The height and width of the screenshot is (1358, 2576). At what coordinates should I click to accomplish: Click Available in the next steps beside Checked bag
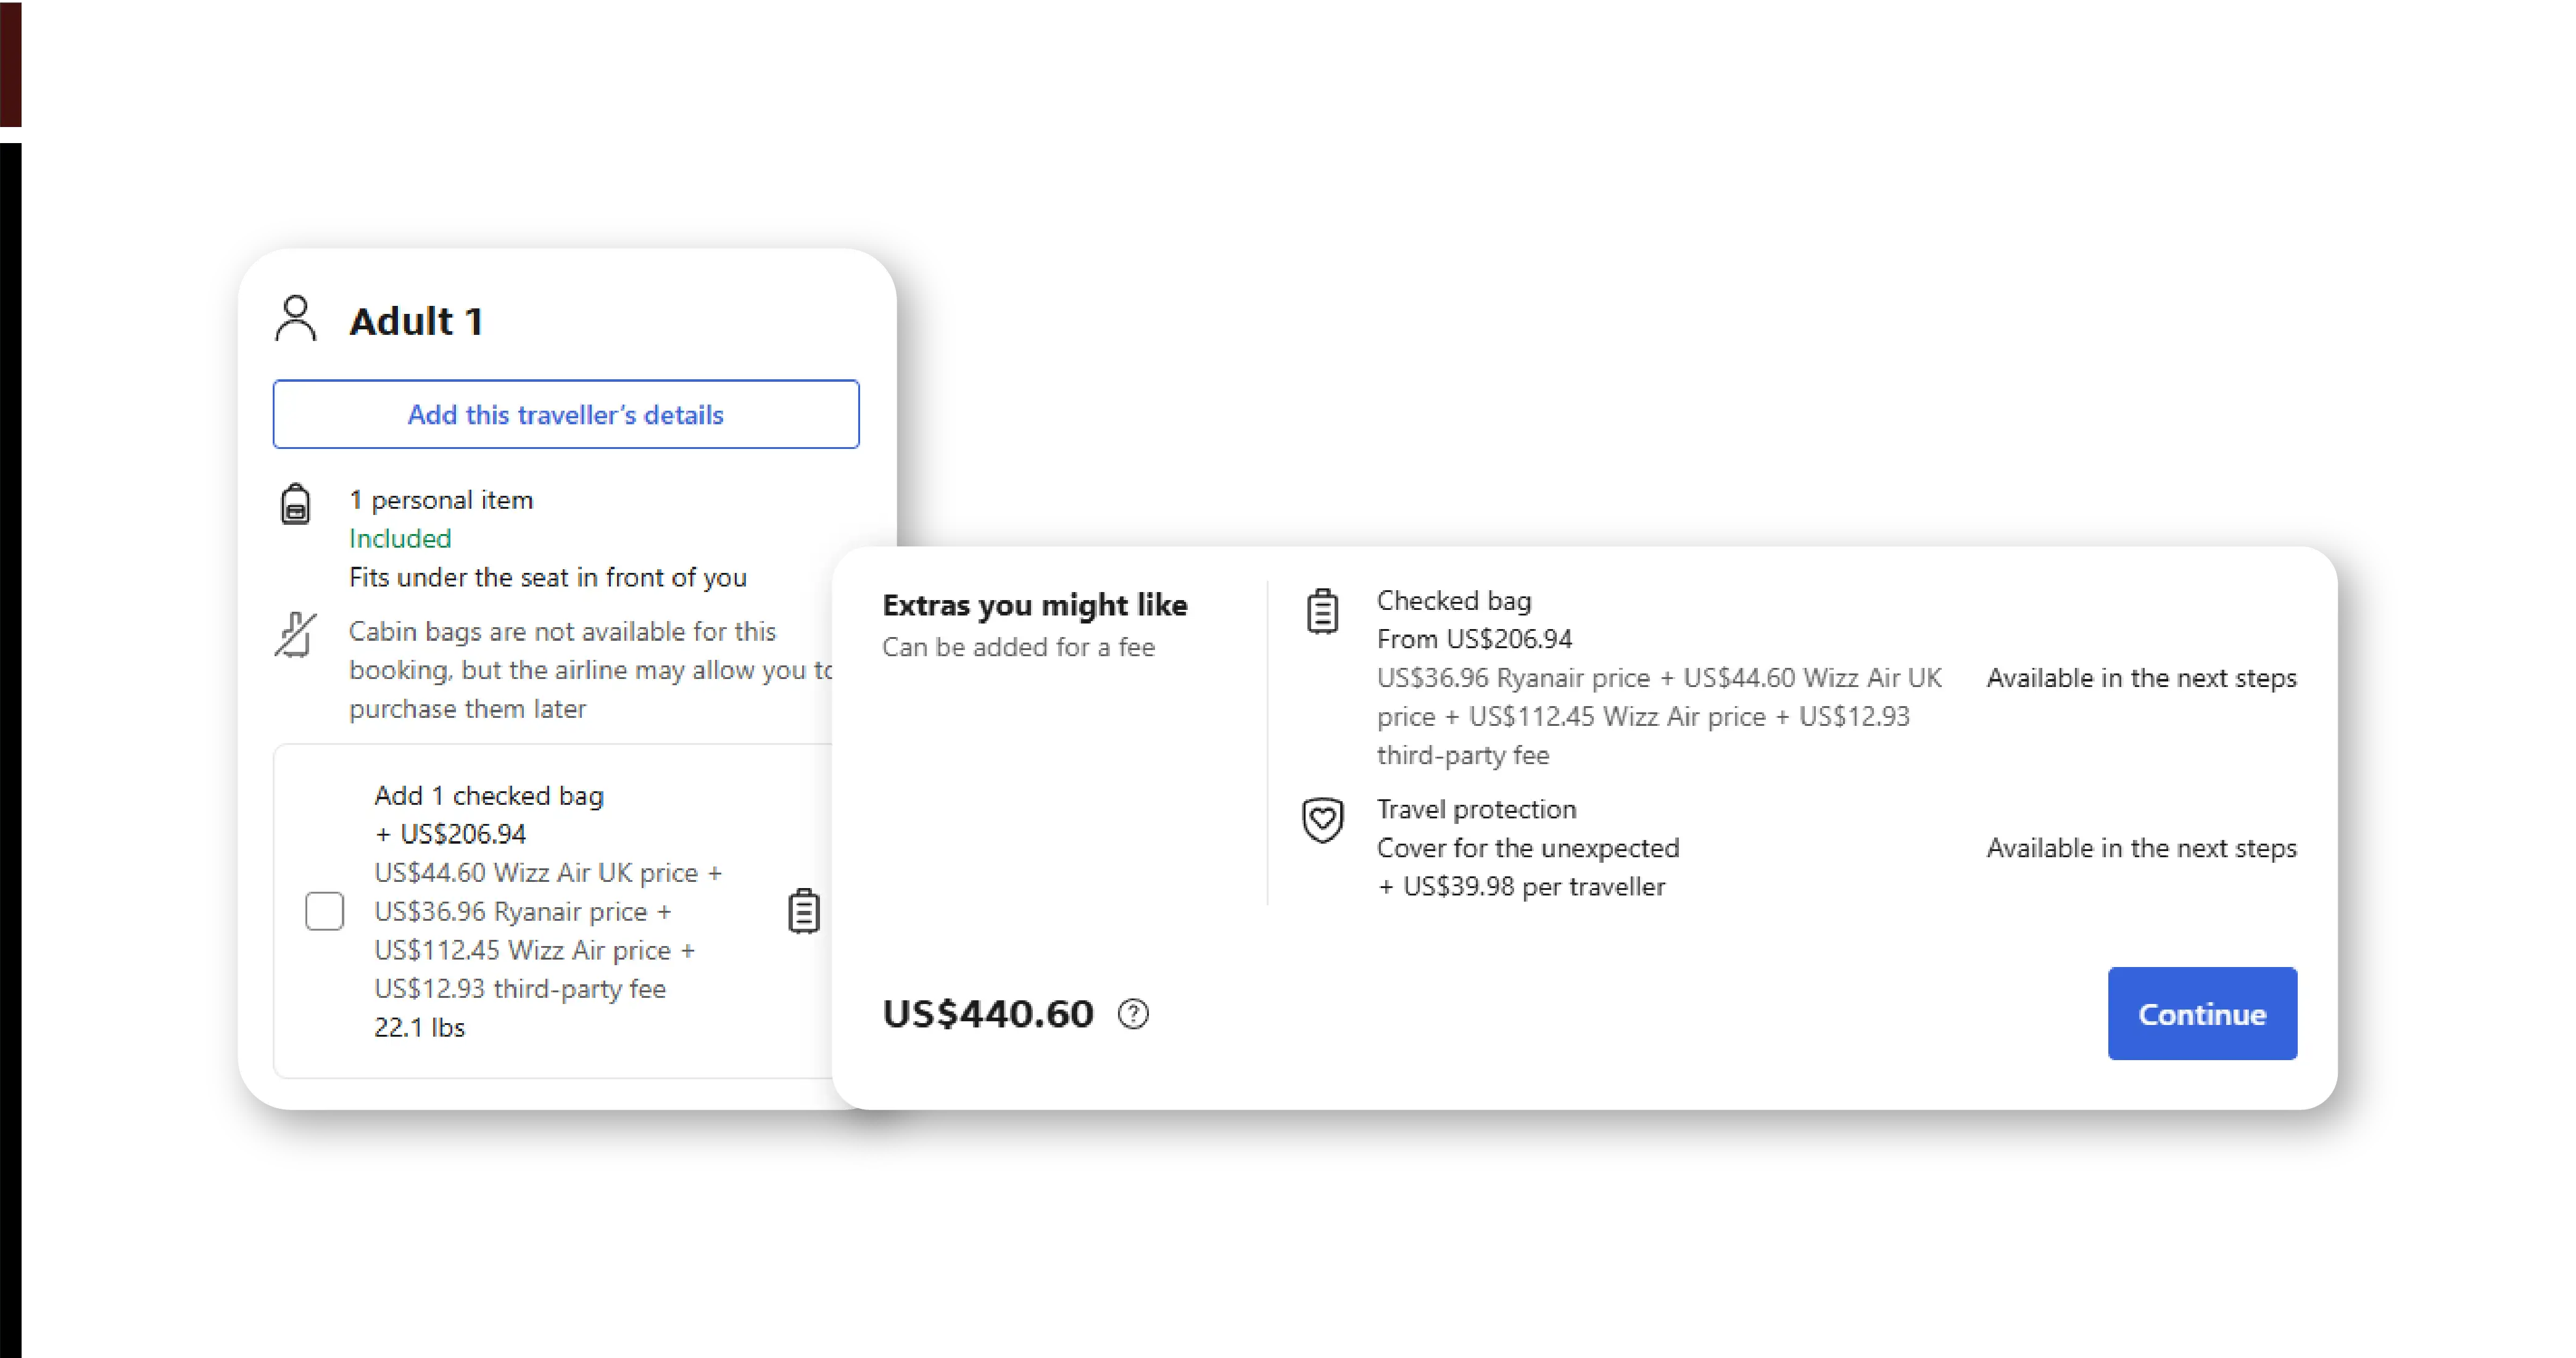pyautogui.click(x=2141, y=678)
